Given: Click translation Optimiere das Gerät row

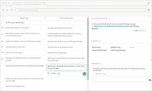Looking at the screenshot, I should coord(65,41).
